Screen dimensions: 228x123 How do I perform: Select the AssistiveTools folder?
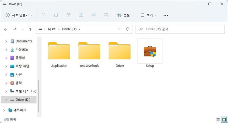(90, 54)
